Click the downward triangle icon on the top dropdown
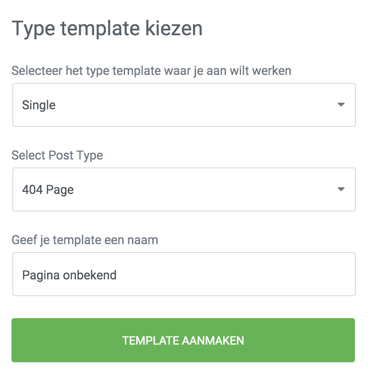This screenshot has height=379, width=377. click(x=340, y=105)
